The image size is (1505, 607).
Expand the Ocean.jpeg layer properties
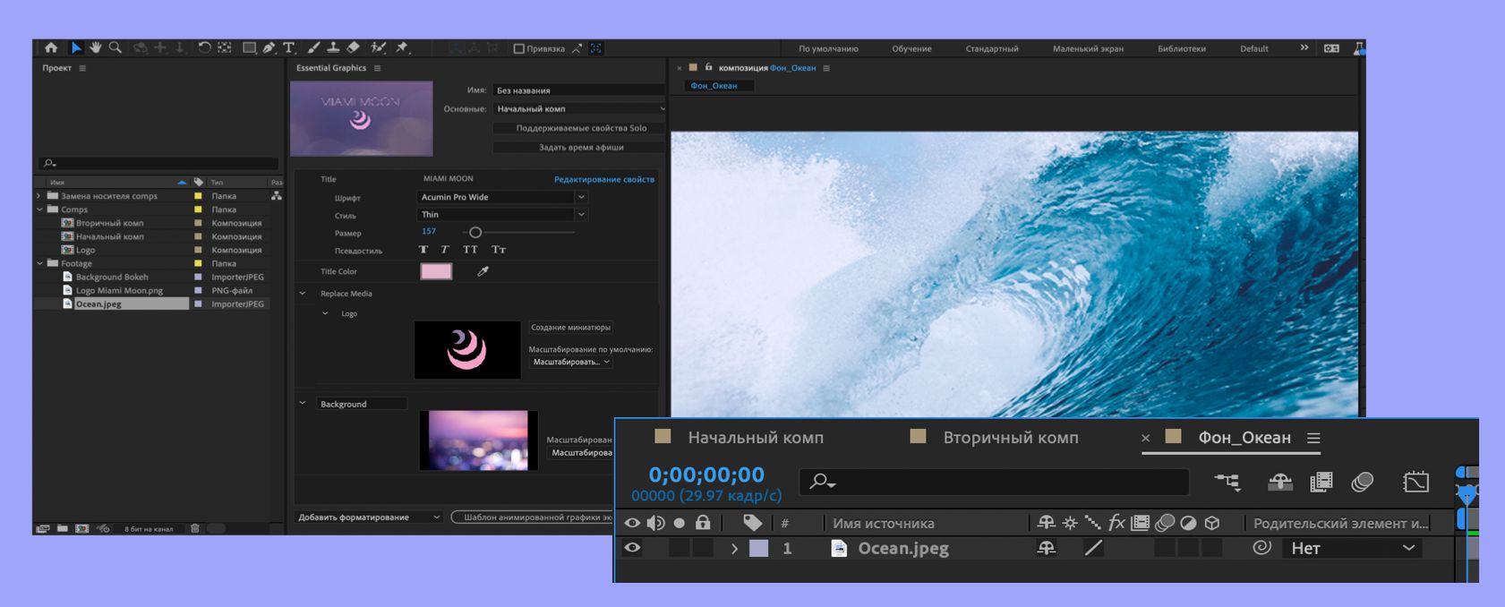[734, 548]
